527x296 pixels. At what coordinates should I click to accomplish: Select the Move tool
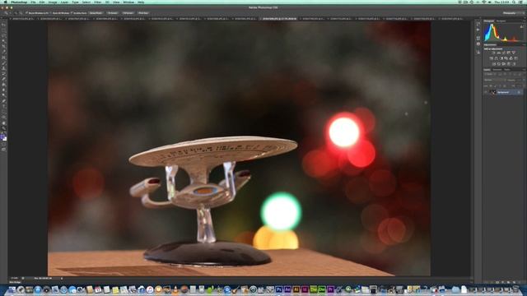pyautogui.click(x=4, y=25)
